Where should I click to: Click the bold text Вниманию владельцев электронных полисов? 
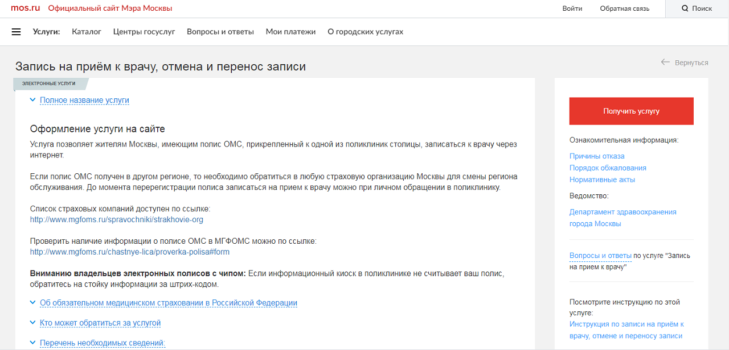138,274
